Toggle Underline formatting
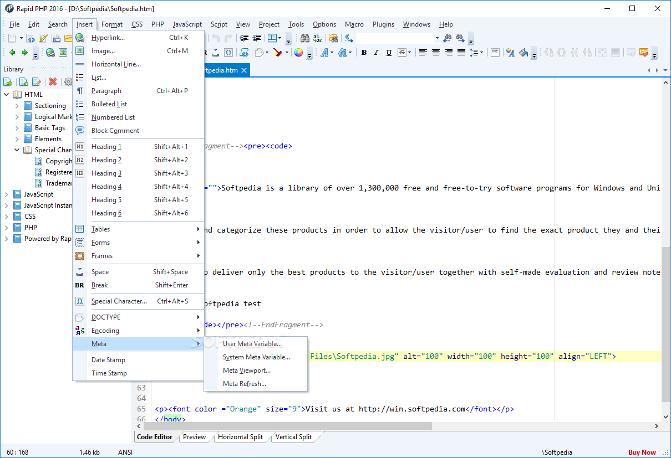671x458 pixels. tap(389, 53)
